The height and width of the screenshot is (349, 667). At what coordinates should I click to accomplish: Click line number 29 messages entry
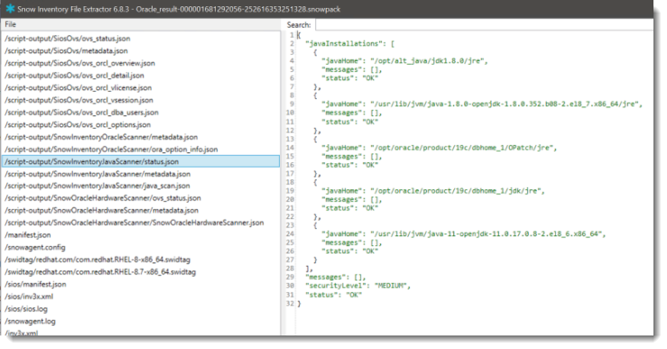[335, 277]
